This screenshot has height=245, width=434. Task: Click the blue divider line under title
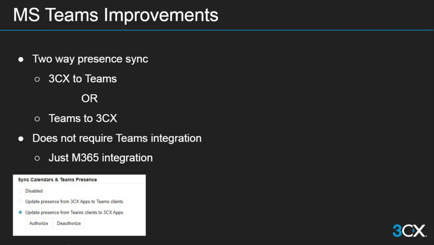(x=217, y=30)
